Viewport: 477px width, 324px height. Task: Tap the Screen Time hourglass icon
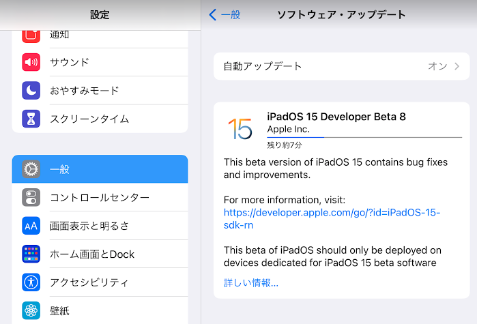click(x=31, y=119)
